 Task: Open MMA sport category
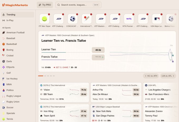pos(18,85)
